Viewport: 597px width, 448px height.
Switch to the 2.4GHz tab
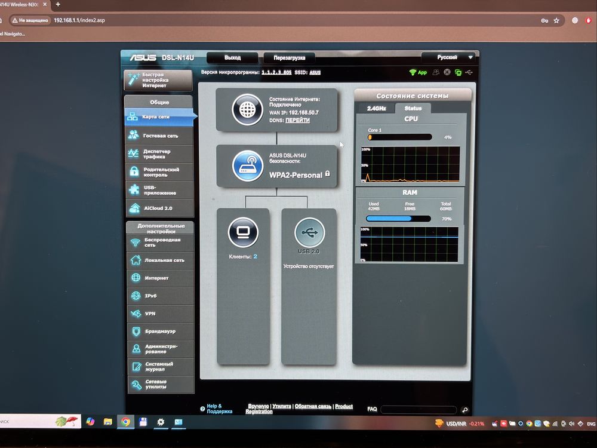tap(376, 109)
